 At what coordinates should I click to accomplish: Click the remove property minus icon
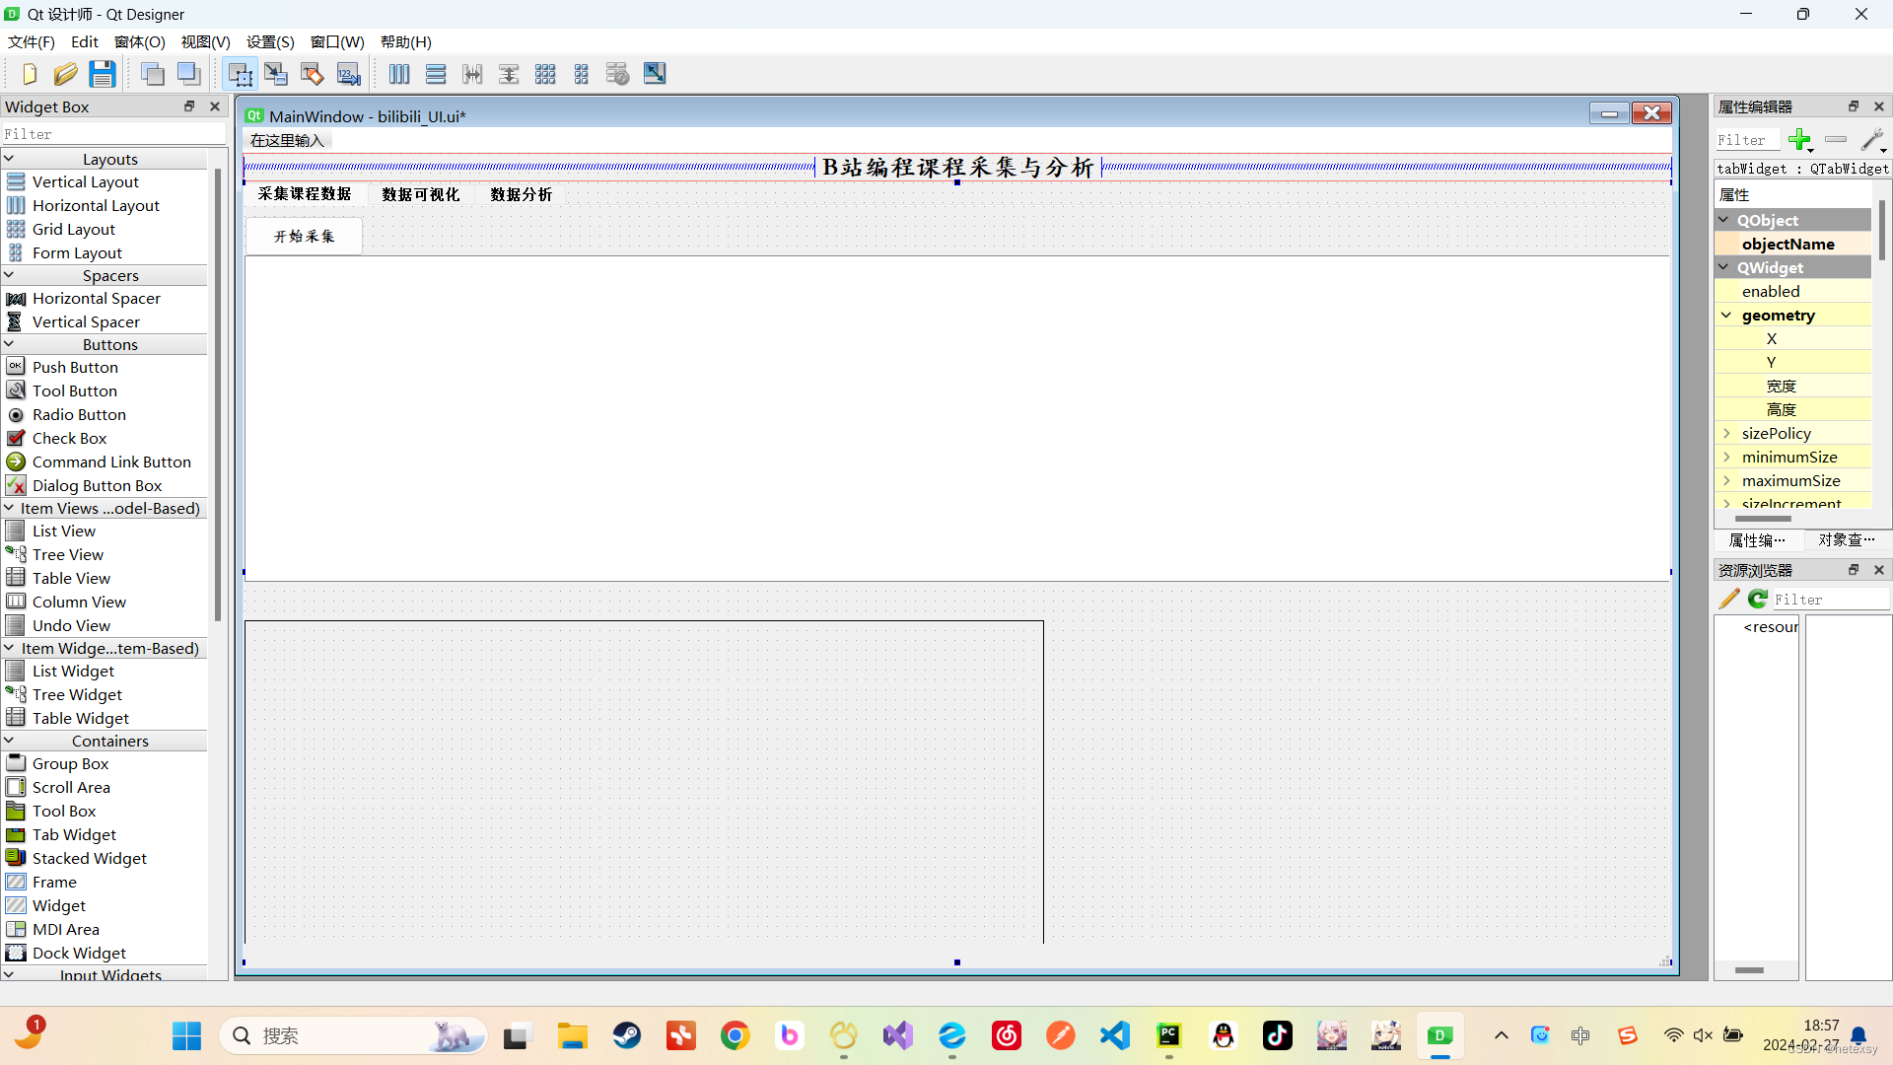pos(1836,140)
